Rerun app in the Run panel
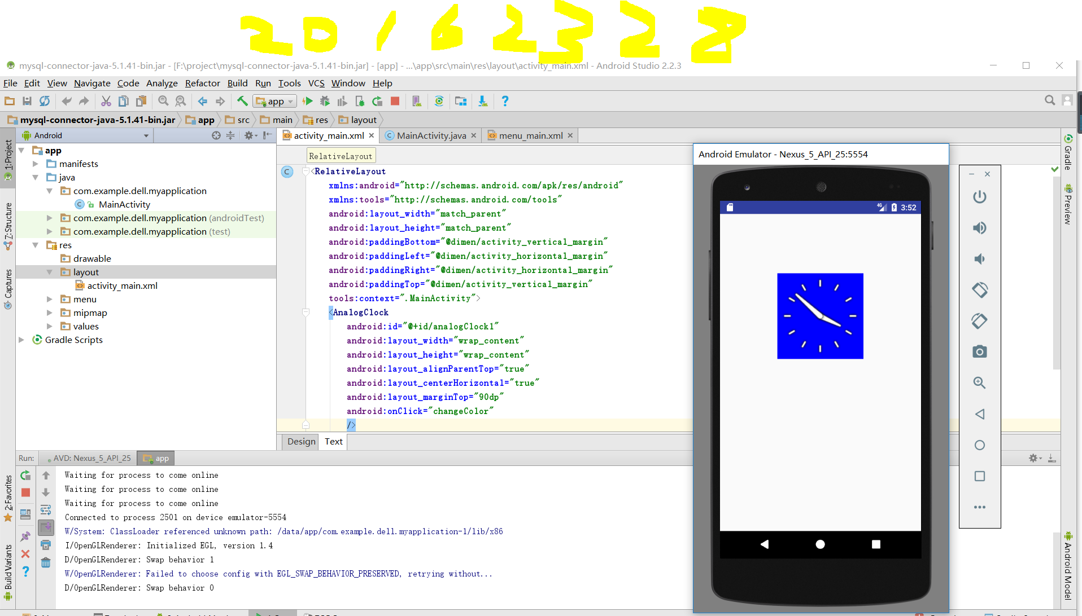 25,476
